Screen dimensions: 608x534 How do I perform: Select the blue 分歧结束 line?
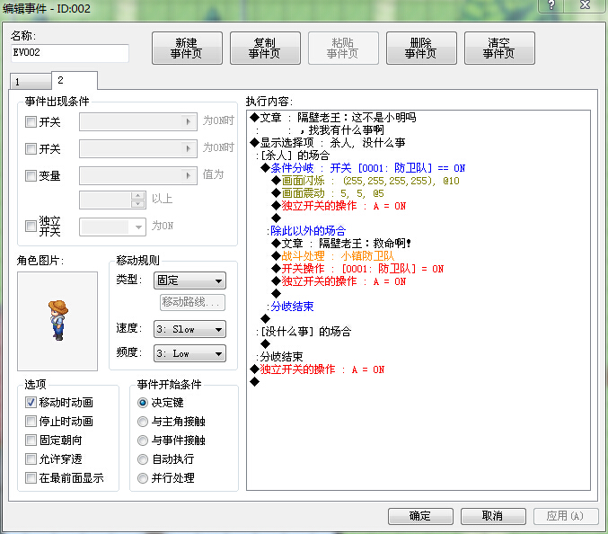(x=290, y=307)
